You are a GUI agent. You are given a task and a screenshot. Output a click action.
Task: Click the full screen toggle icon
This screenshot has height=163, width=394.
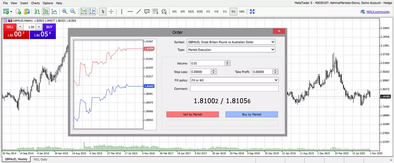click(x=252, y=12)
